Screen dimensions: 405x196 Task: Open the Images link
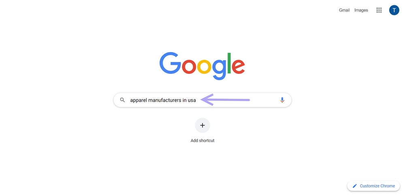tap(361, 10)
